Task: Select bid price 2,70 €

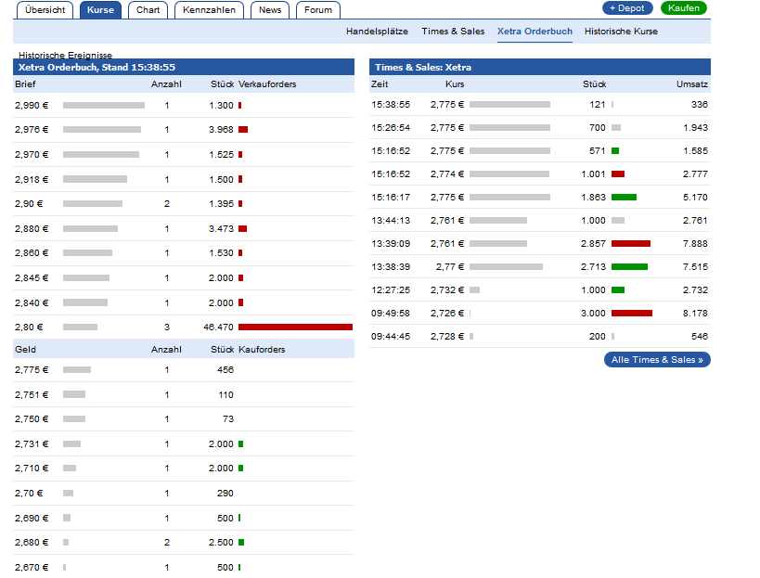Action: 29,494
